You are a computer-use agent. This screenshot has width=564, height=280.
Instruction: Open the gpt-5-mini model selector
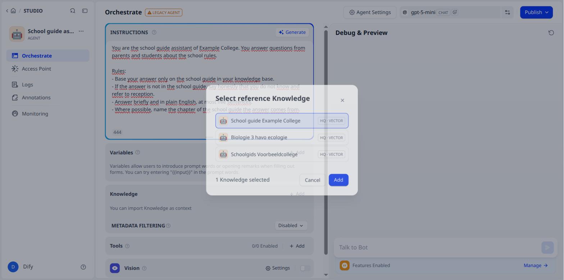[450, 12]
